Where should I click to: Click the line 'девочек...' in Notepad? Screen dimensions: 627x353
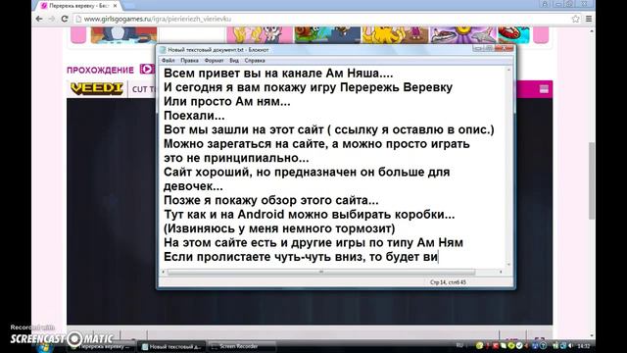pos(193,186)
